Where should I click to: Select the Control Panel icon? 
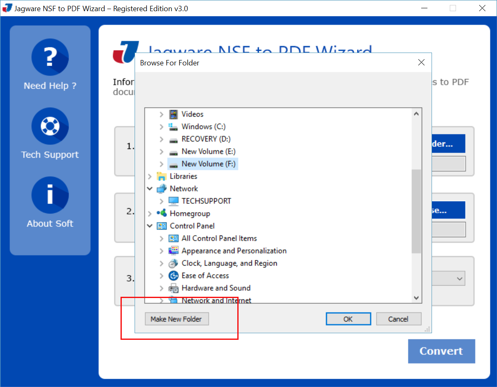(x=162, y=226)
